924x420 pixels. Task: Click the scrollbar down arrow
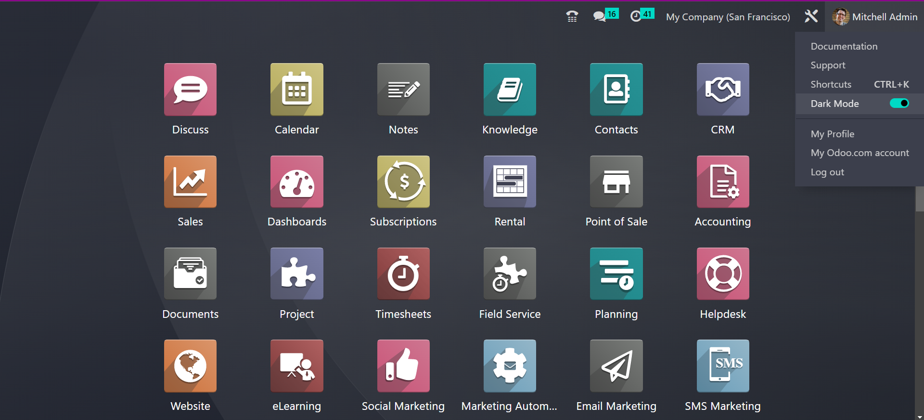(x=920, y=417)
